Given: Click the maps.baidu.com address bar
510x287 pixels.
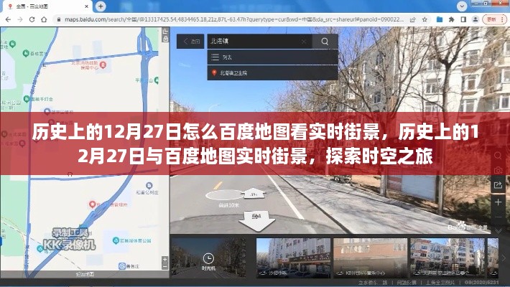Looking at the screenshot, I should point(234,19).
